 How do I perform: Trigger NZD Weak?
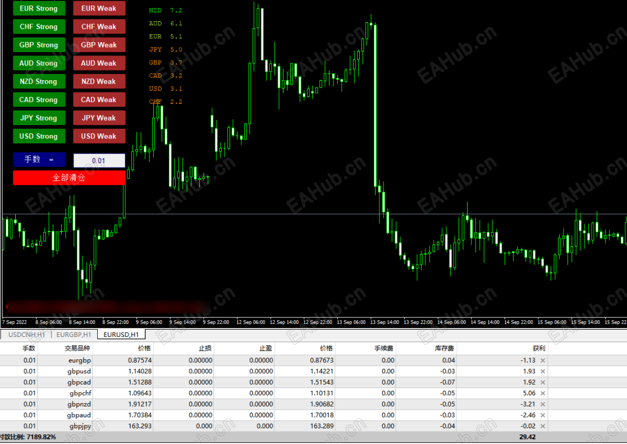(x=99, y=81)
